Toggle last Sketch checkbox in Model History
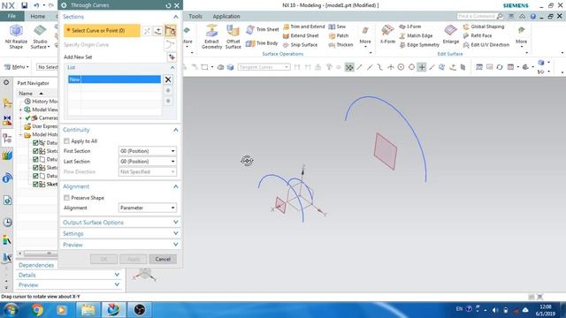 (x=35, y=185)
